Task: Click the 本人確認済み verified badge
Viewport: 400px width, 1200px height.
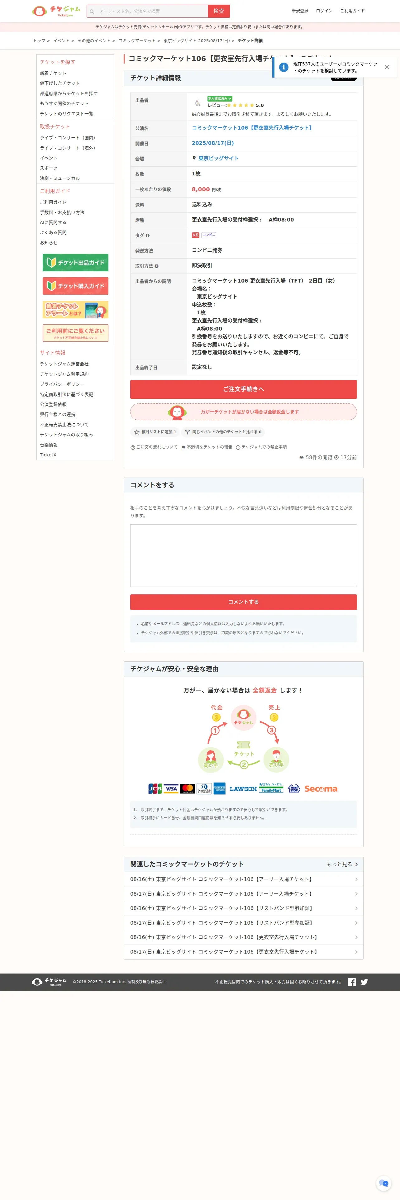Action: [220, 98]
